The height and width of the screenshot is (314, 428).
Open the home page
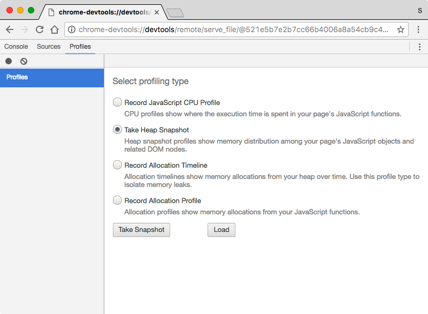click(55, 29)
